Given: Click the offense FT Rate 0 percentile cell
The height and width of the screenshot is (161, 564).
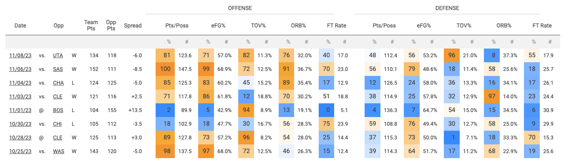Looking at the screenshot, I should 328,110.
